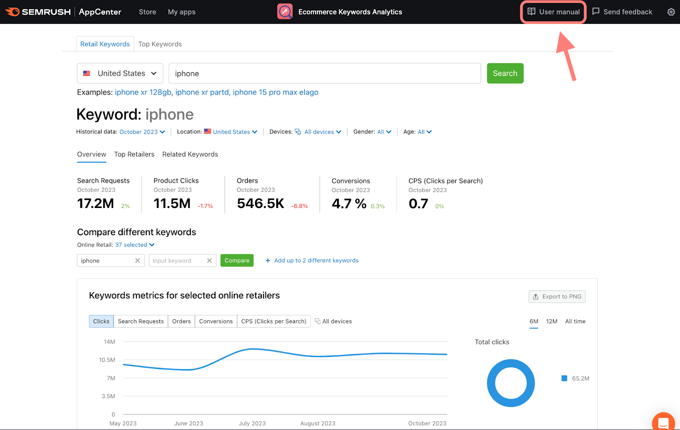Click Ecommerce Keywords Analytics app icon
Viewport: 680px width, 430px height.
285,11
